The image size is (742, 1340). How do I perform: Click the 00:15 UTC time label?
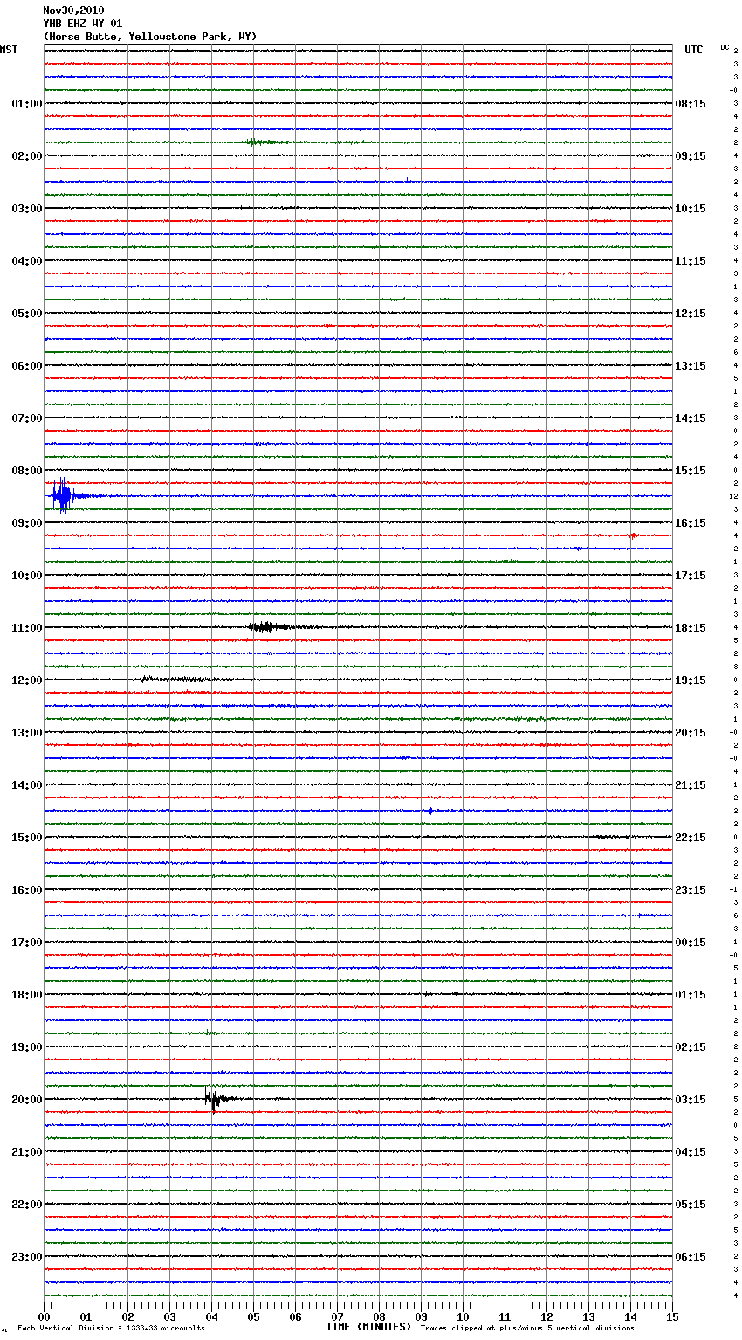[x=690, y=943]
